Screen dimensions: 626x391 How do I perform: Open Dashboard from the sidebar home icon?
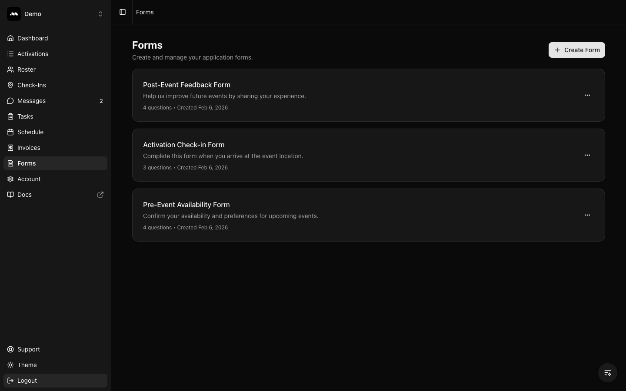click(10, 38)
